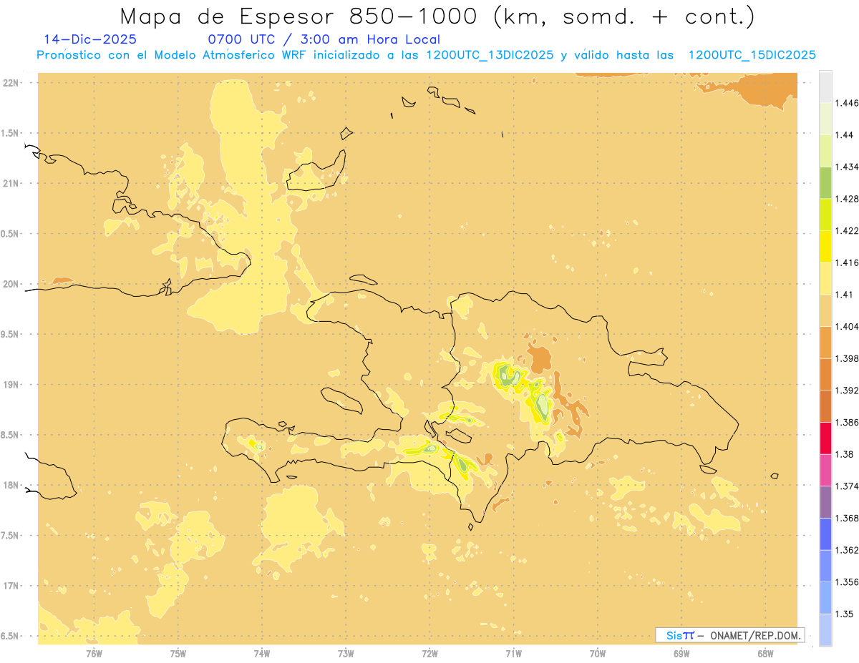Click the '74W' longitude label
Viewport: 859px width, 663px height.
coord(262,653)
